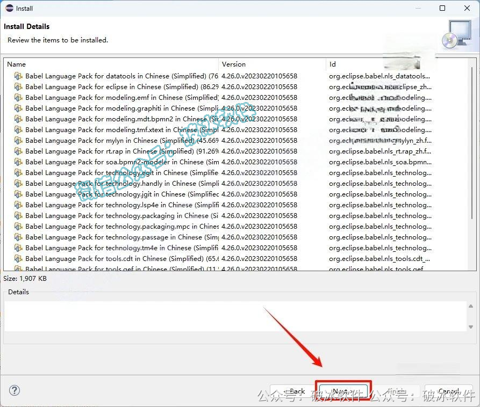Click the Cancel button

tap(448, 391)
